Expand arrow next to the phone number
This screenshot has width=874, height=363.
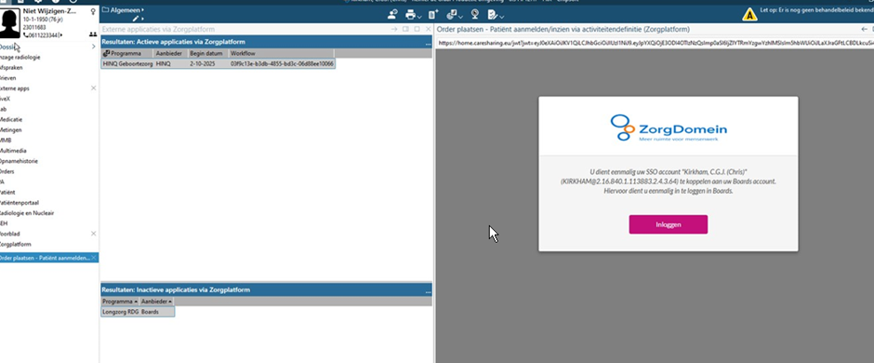point(61,35)
